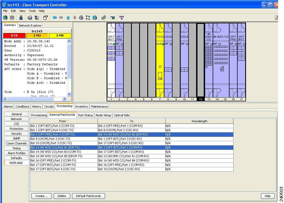Open the Alarms tab
The height and width of the screenshot is (203, 284).
click(8, 107)
